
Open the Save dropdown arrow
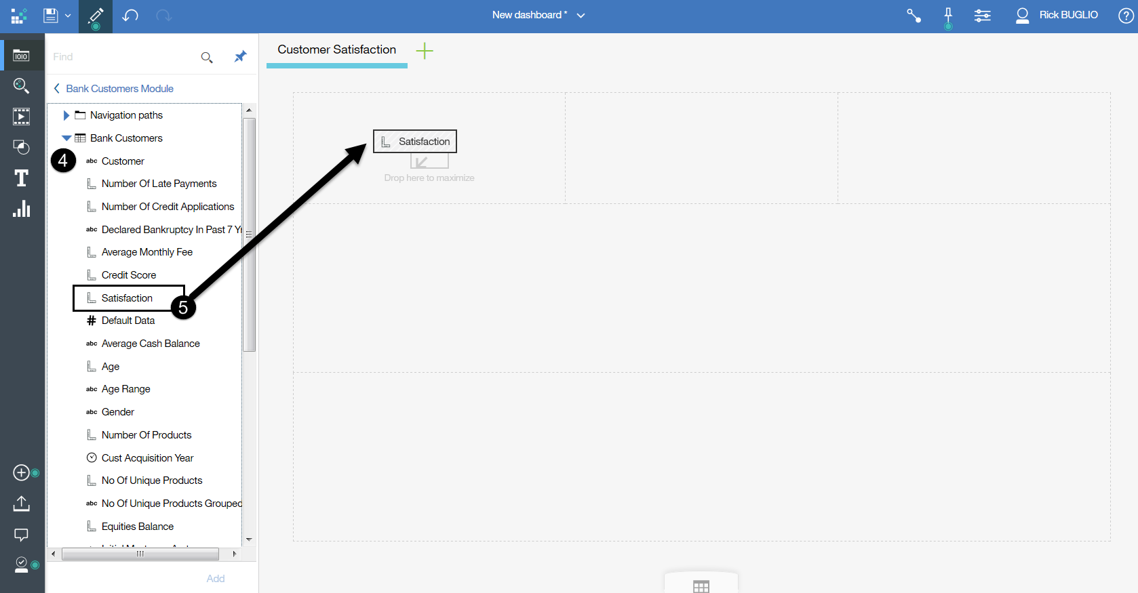coord(68,16)
